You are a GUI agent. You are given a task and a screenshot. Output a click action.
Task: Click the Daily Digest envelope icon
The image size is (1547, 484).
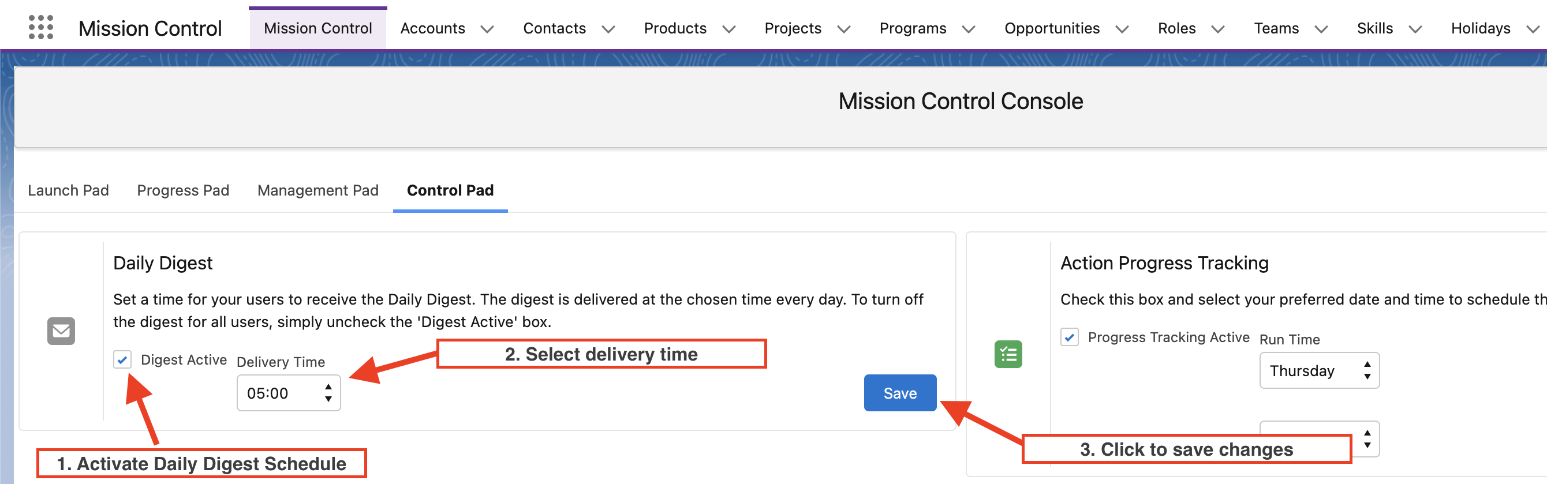pos(61,331)
